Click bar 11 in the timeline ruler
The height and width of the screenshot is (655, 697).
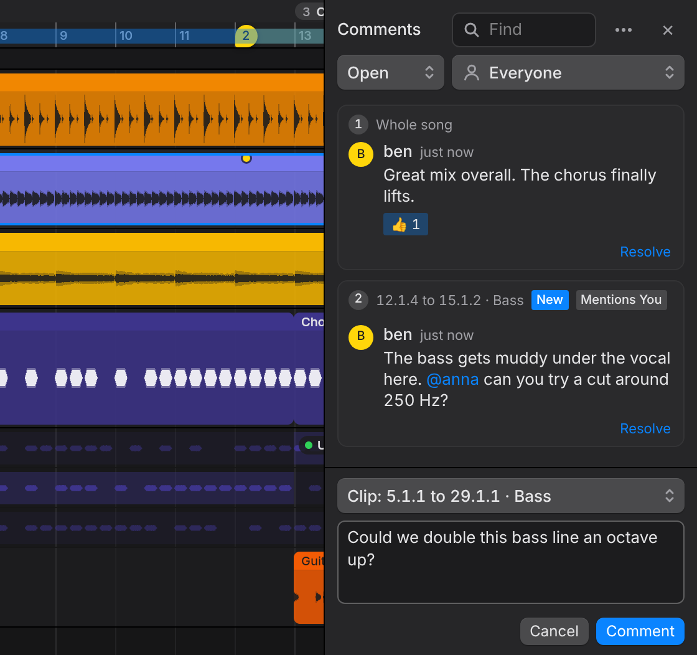click(184, 35)
